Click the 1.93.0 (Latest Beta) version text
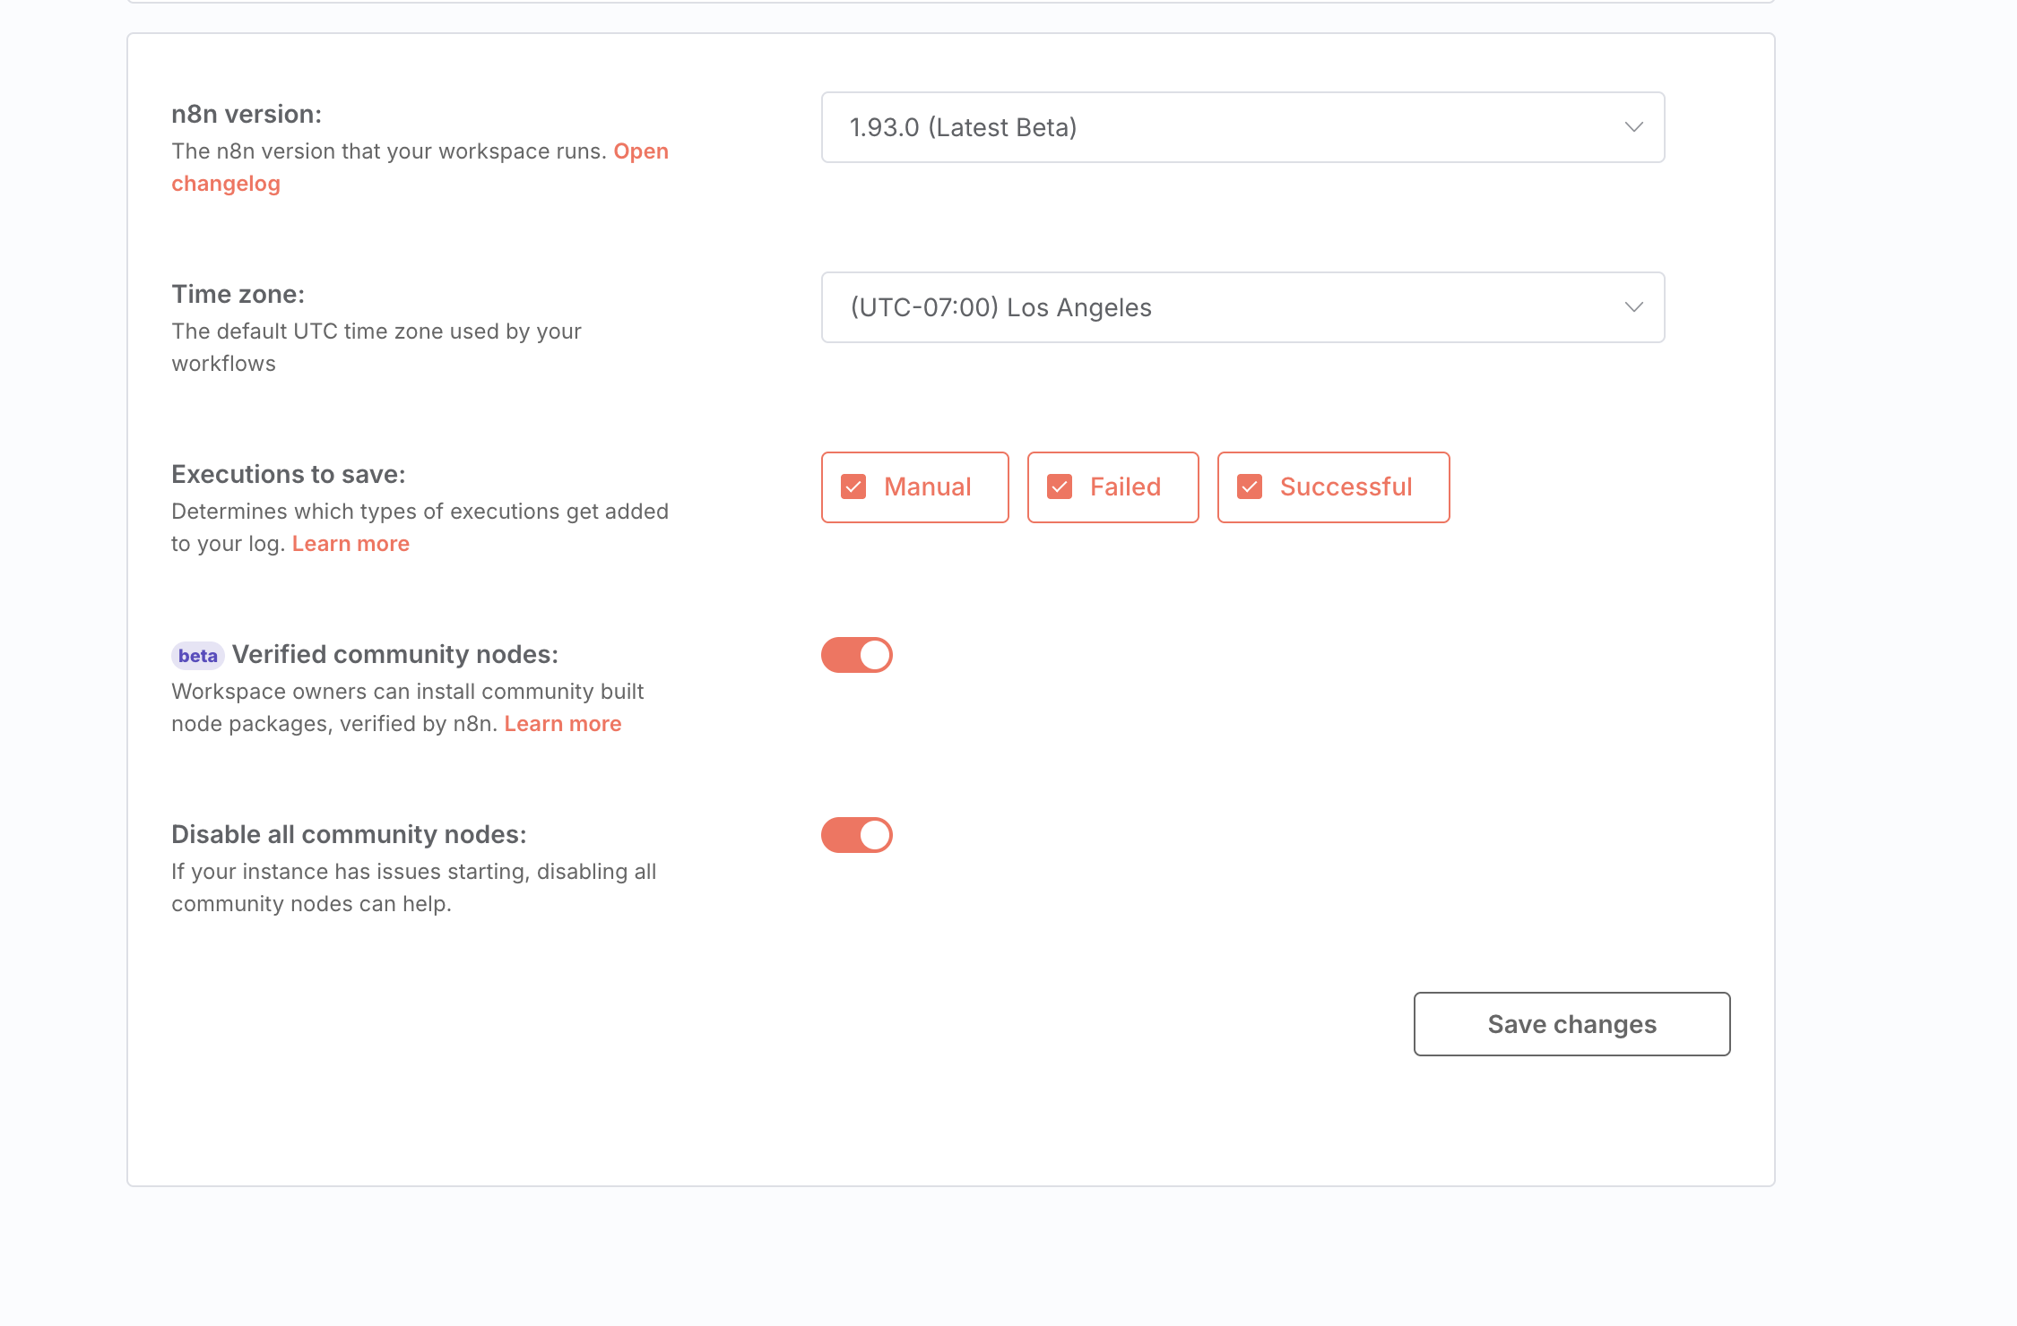The image size is (2017, 1326). click(x=964, y=127)
